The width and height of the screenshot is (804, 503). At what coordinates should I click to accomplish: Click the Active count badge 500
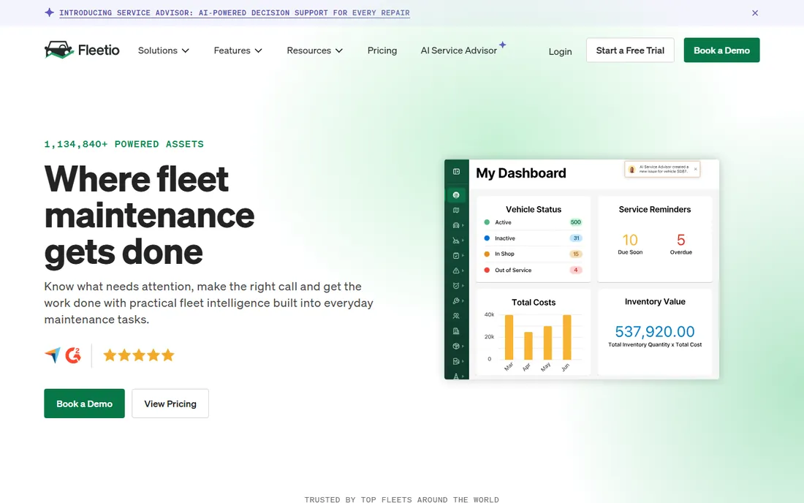(x=576, y=222)
